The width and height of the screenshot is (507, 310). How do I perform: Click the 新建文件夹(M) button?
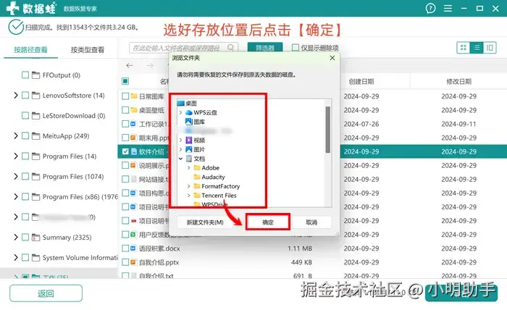tap(205, 222)
